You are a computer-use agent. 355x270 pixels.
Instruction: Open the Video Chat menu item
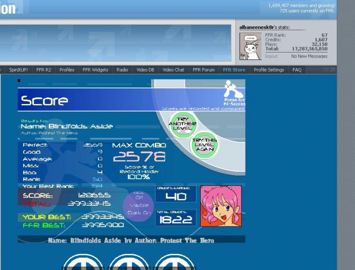click(173, 70)
